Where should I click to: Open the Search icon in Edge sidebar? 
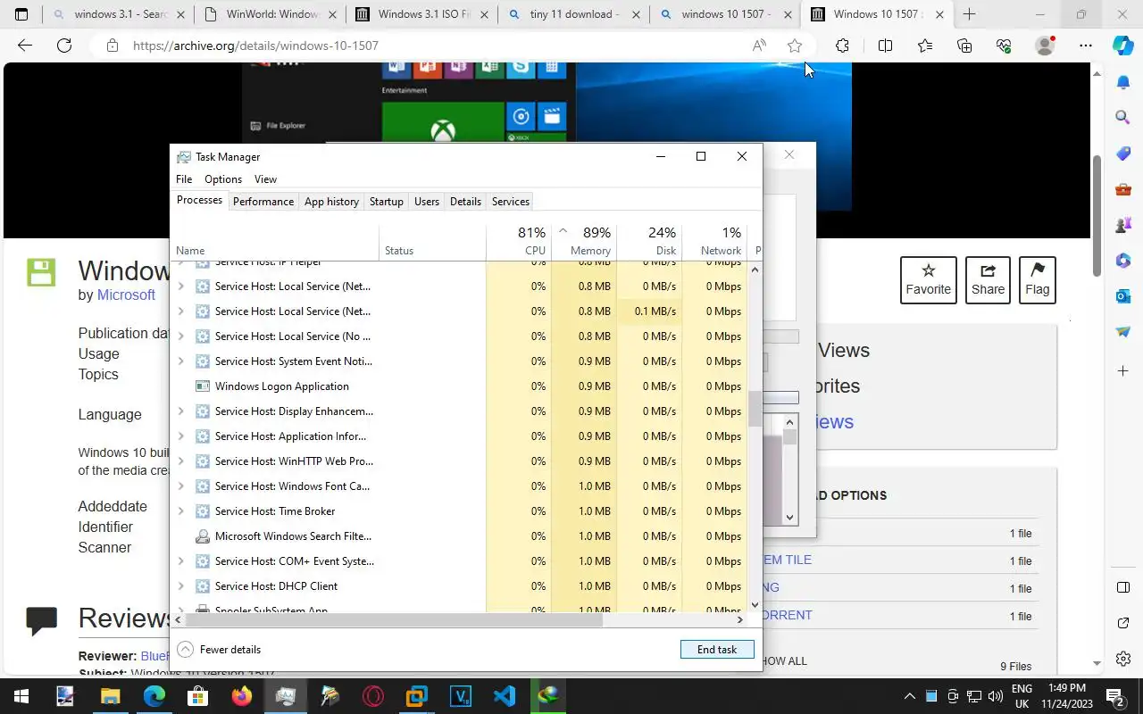[x=1123, y=117]
